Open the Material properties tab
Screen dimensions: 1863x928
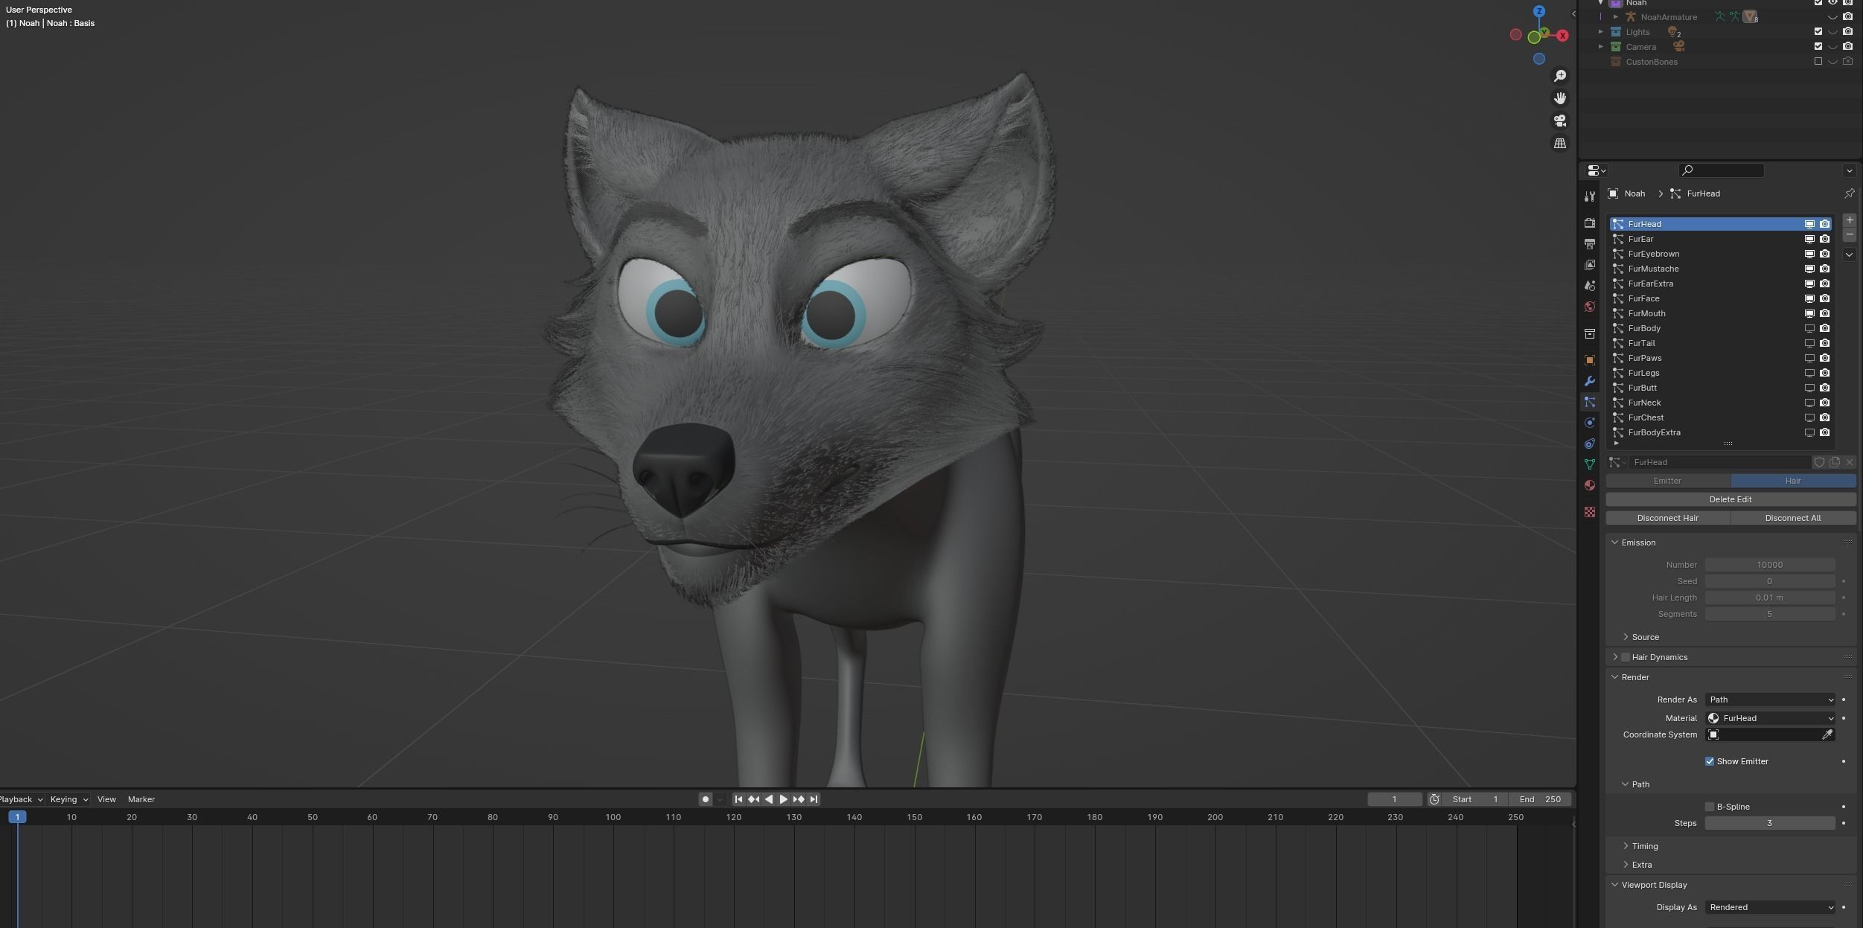1589,485
